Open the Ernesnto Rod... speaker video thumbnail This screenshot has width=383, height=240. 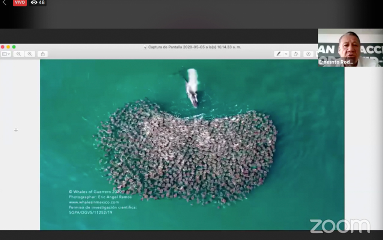point(350,48)
